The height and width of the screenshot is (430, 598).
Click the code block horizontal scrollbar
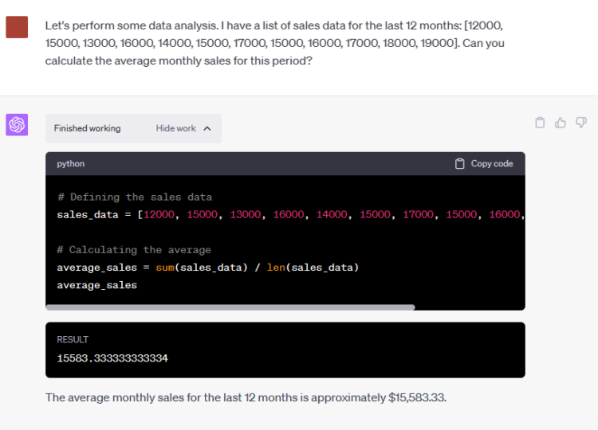tap(230, 307)
